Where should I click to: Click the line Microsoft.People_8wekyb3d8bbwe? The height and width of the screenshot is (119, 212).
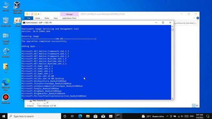(40, 89)
